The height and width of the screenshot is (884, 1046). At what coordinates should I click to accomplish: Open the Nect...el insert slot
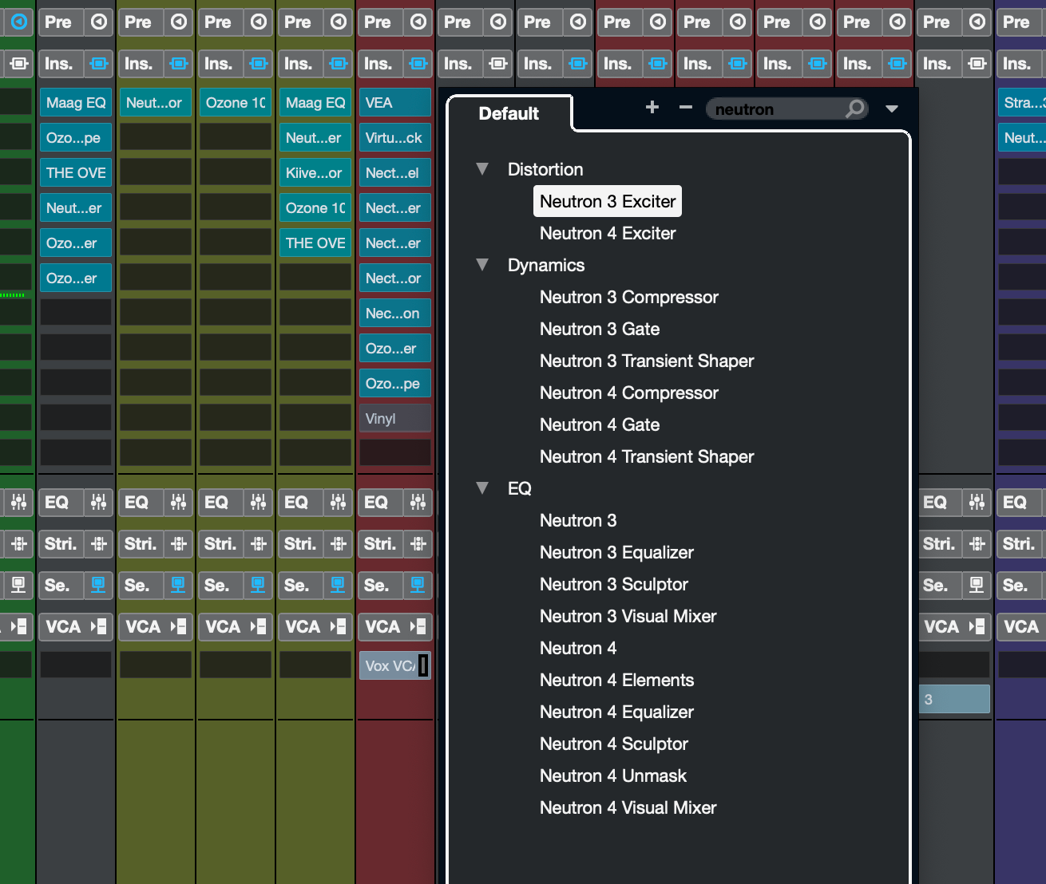pyautogui.click(x=395, y=172)
